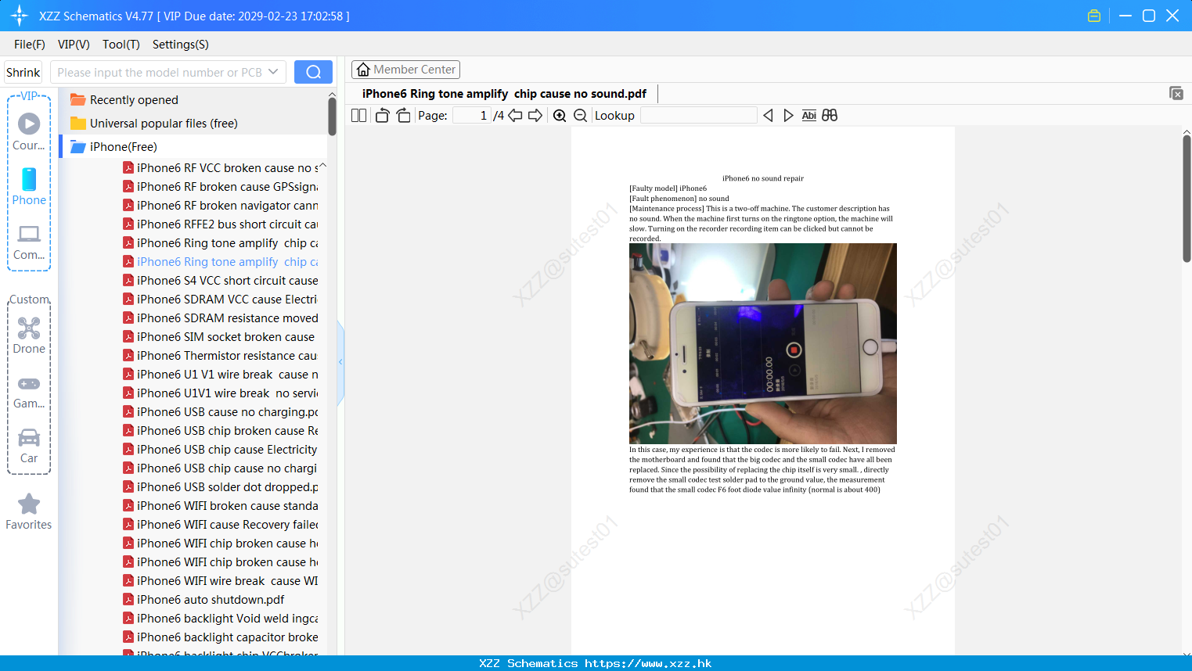
Task: Collapse the left panel with splitter handle
Action: click(x=340, y=362)
